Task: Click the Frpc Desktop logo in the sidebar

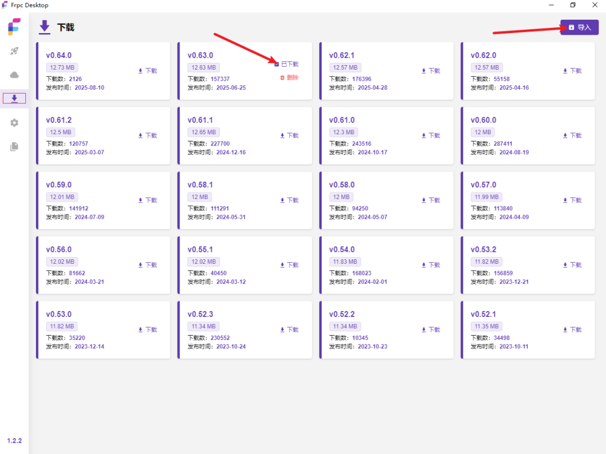Action: pyautogui.click(x=14, y=27)
